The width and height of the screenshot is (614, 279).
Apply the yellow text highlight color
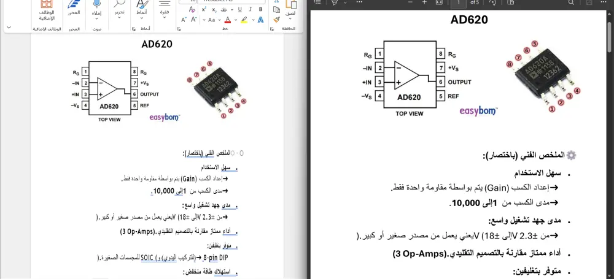pos(244,20)
